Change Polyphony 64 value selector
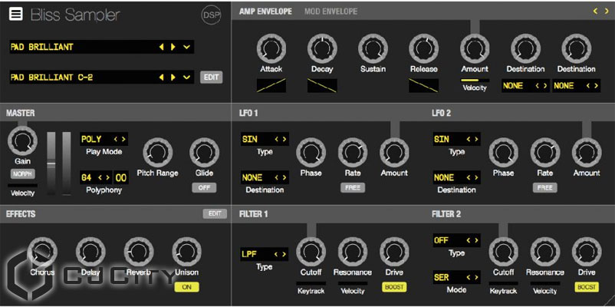The width and height of the screenshot is (615, 307). tap(96, 177)
